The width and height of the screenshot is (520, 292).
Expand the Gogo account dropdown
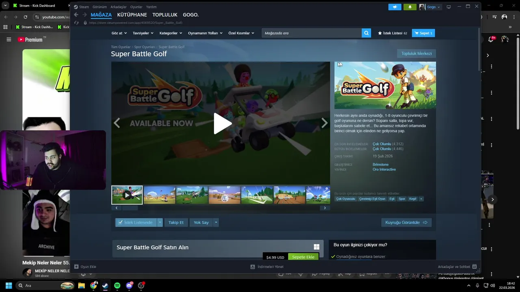pos(433,7)
